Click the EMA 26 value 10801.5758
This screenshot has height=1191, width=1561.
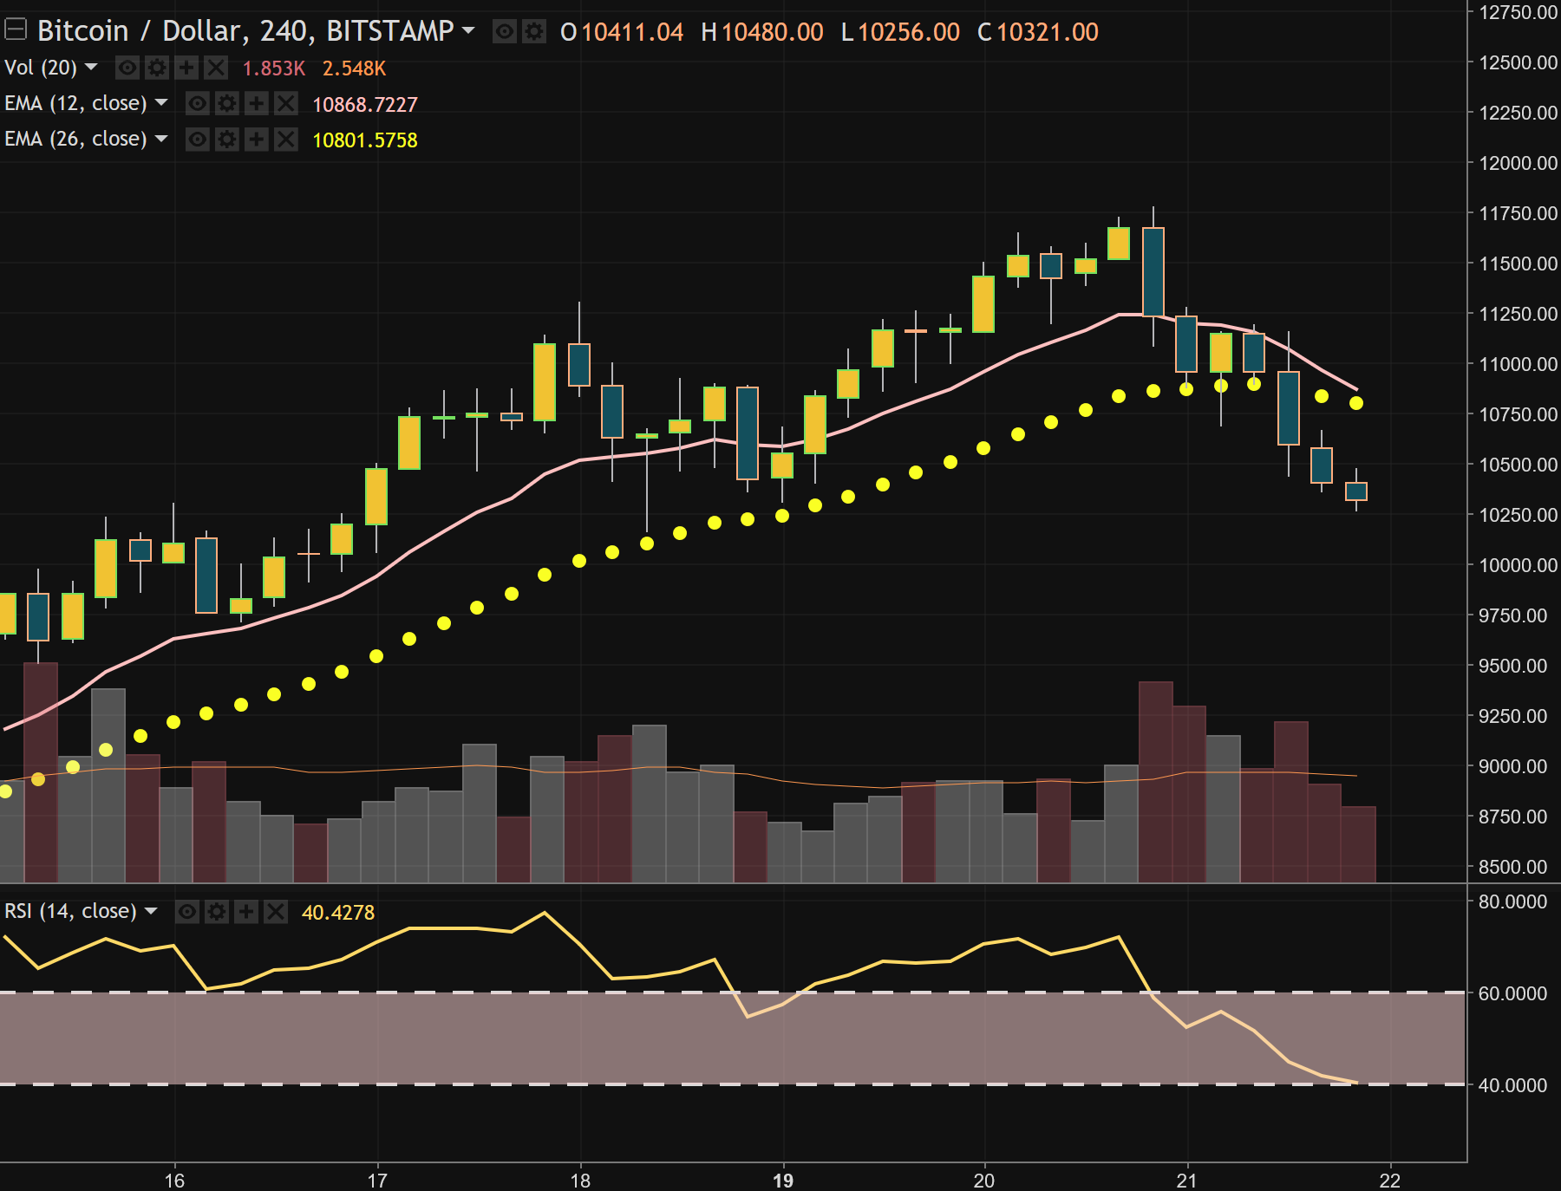(365, 140)
